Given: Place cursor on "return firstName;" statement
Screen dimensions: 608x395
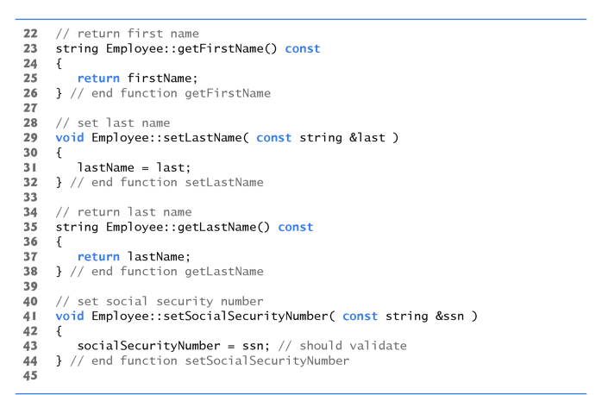Looking at the screenshot, I should 137,78.
